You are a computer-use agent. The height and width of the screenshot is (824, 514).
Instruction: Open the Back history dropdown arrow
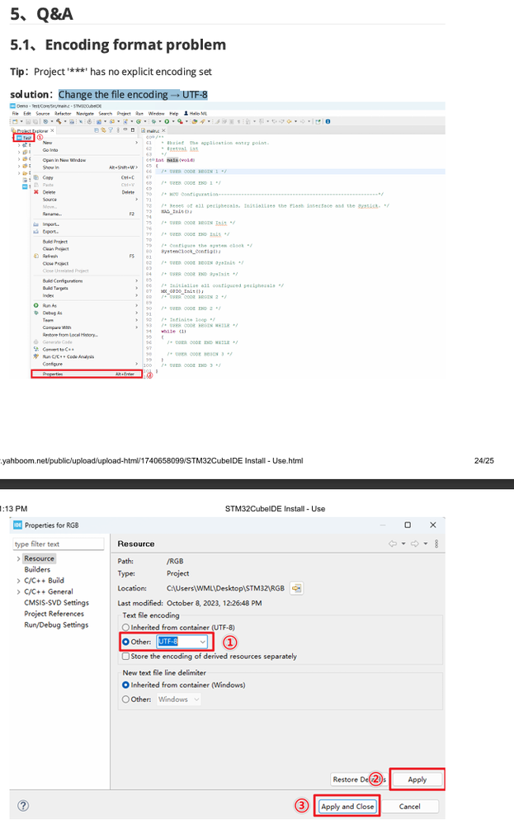click(403, 544)
